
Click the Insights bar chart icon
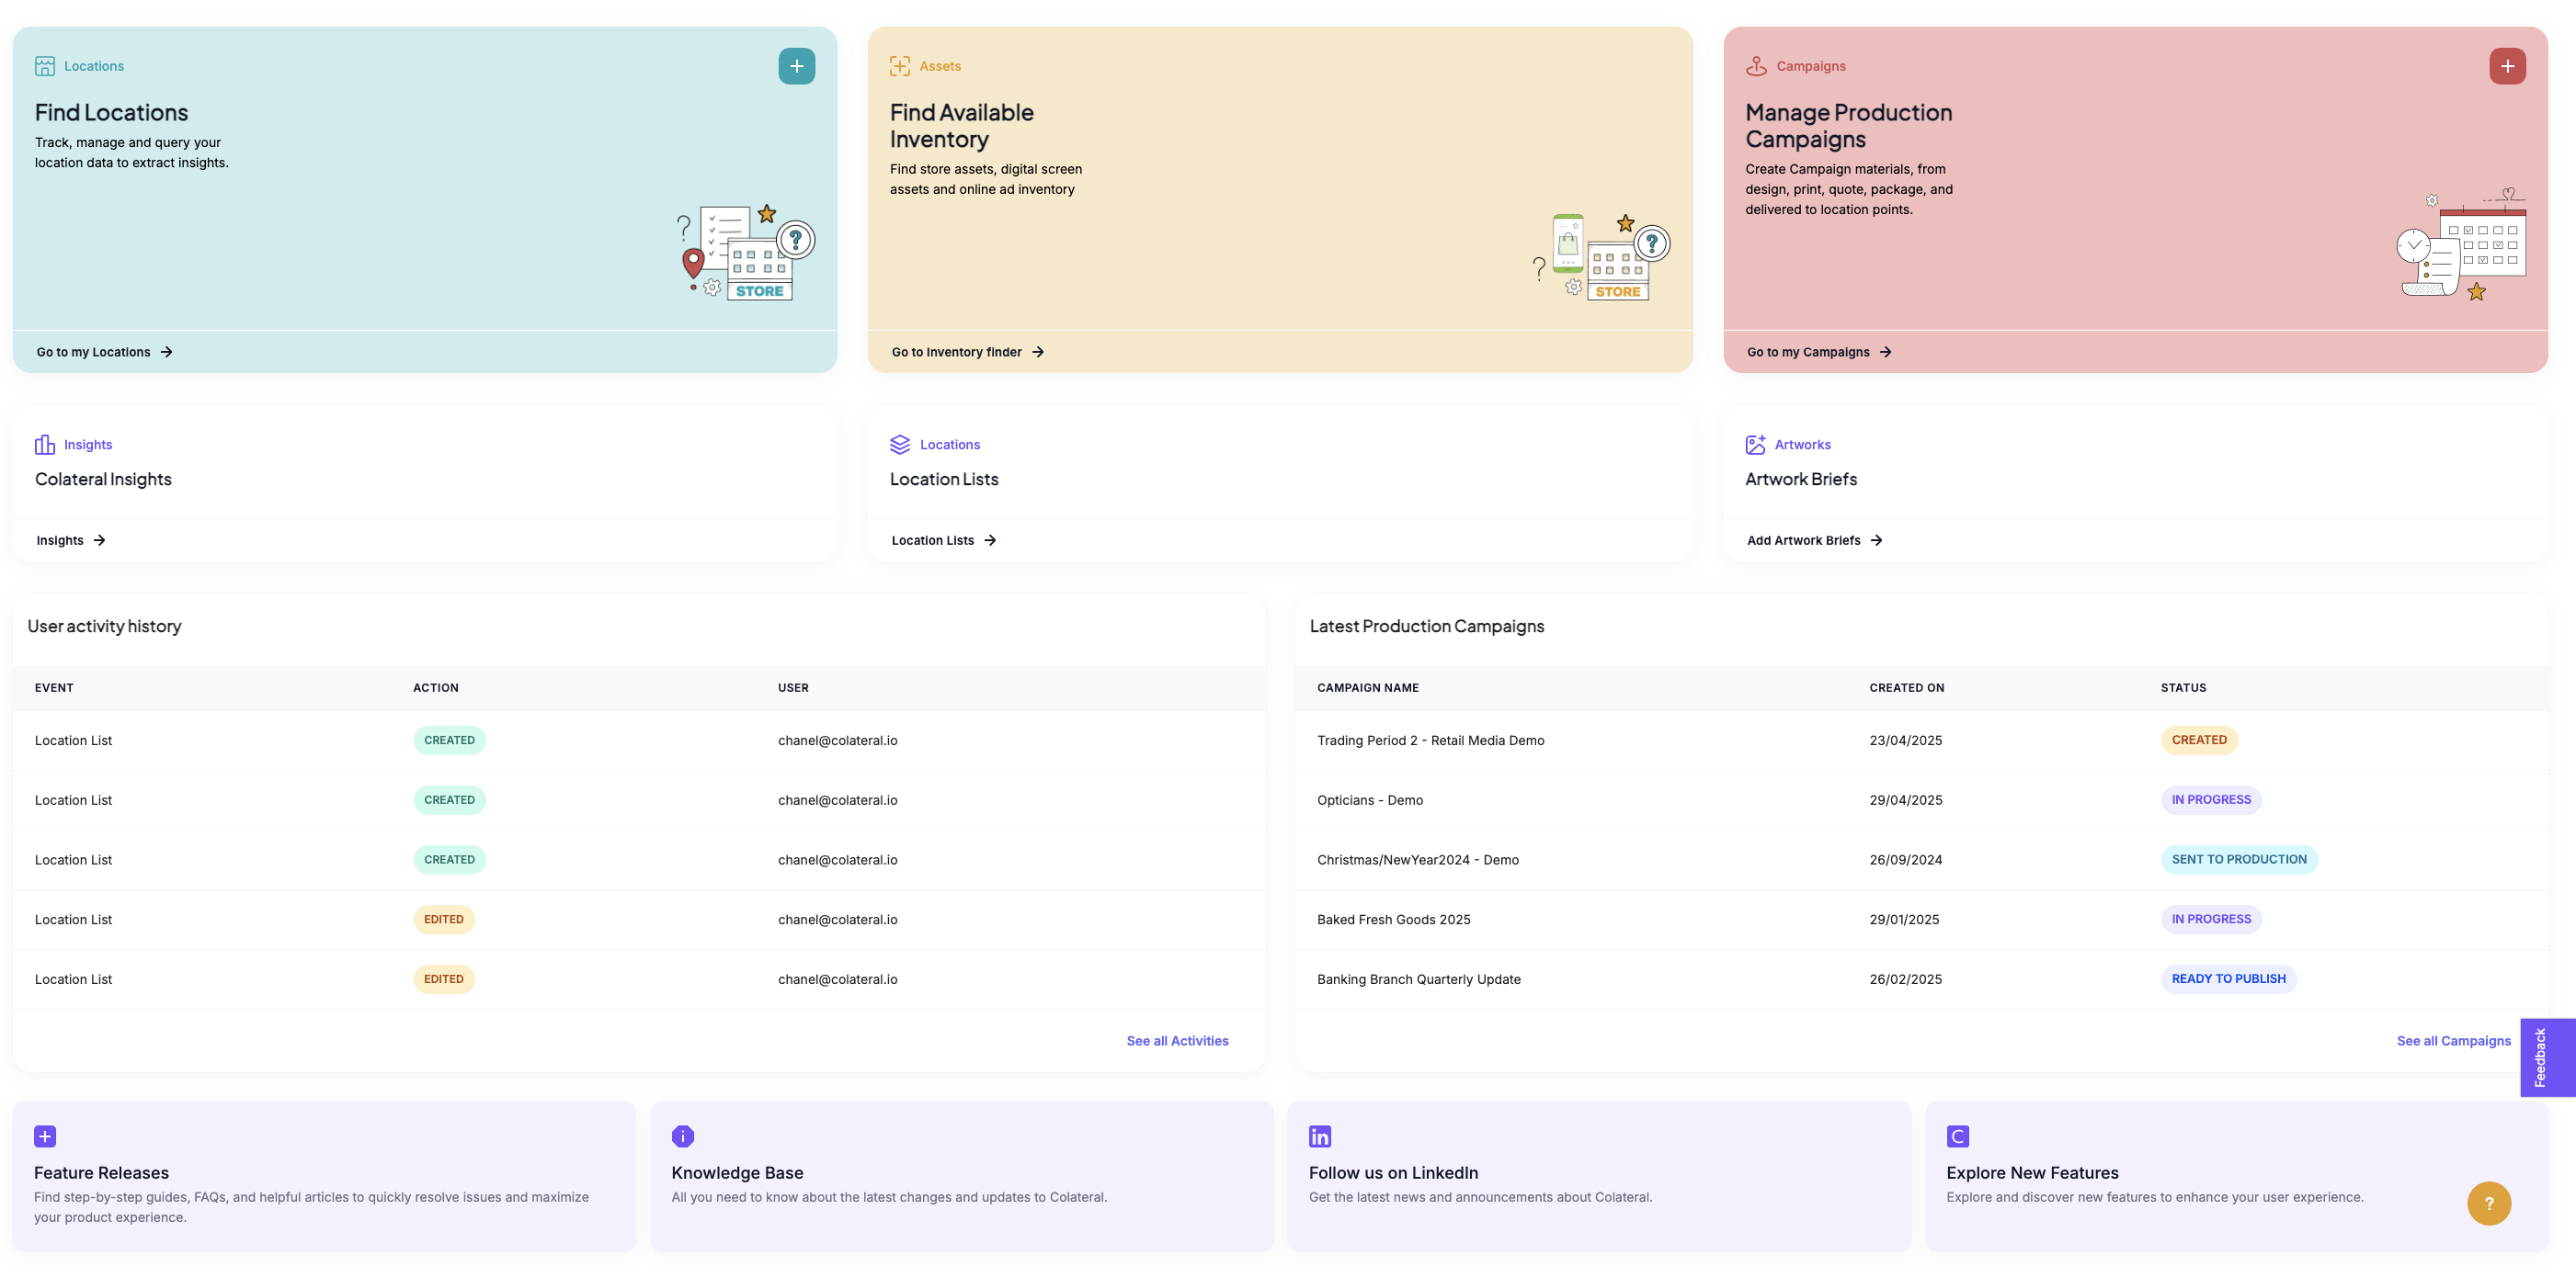pos(45,445)
